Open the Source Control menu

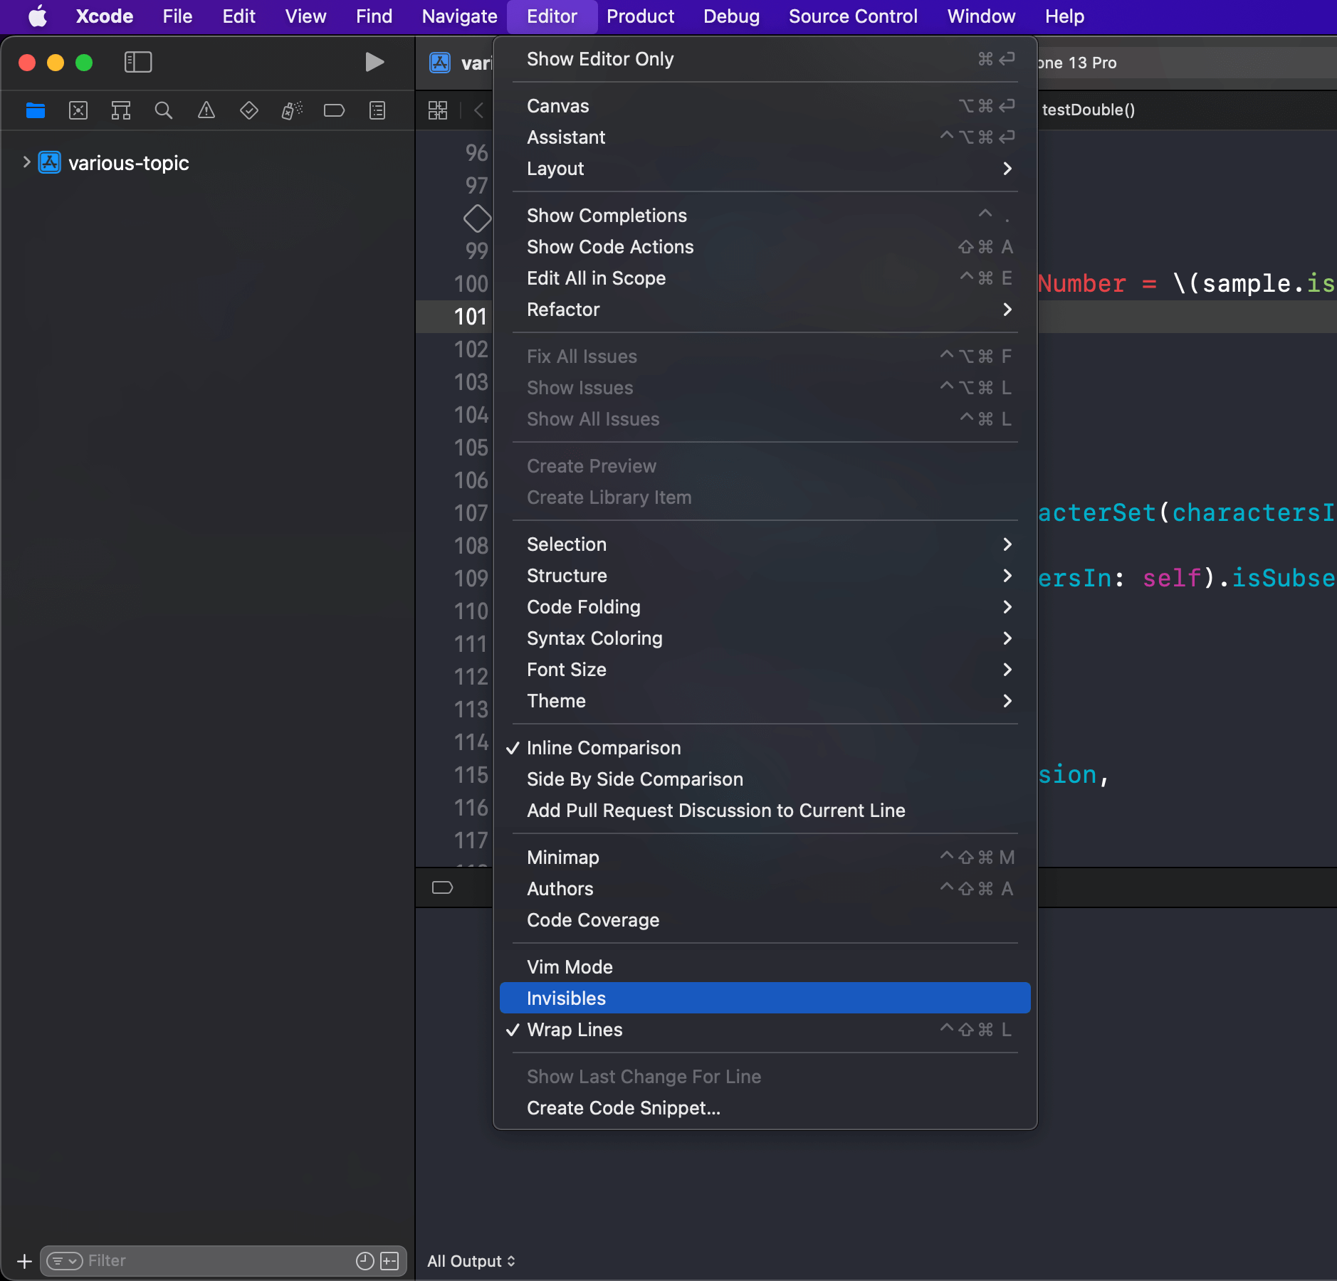[x=852, y=16]
